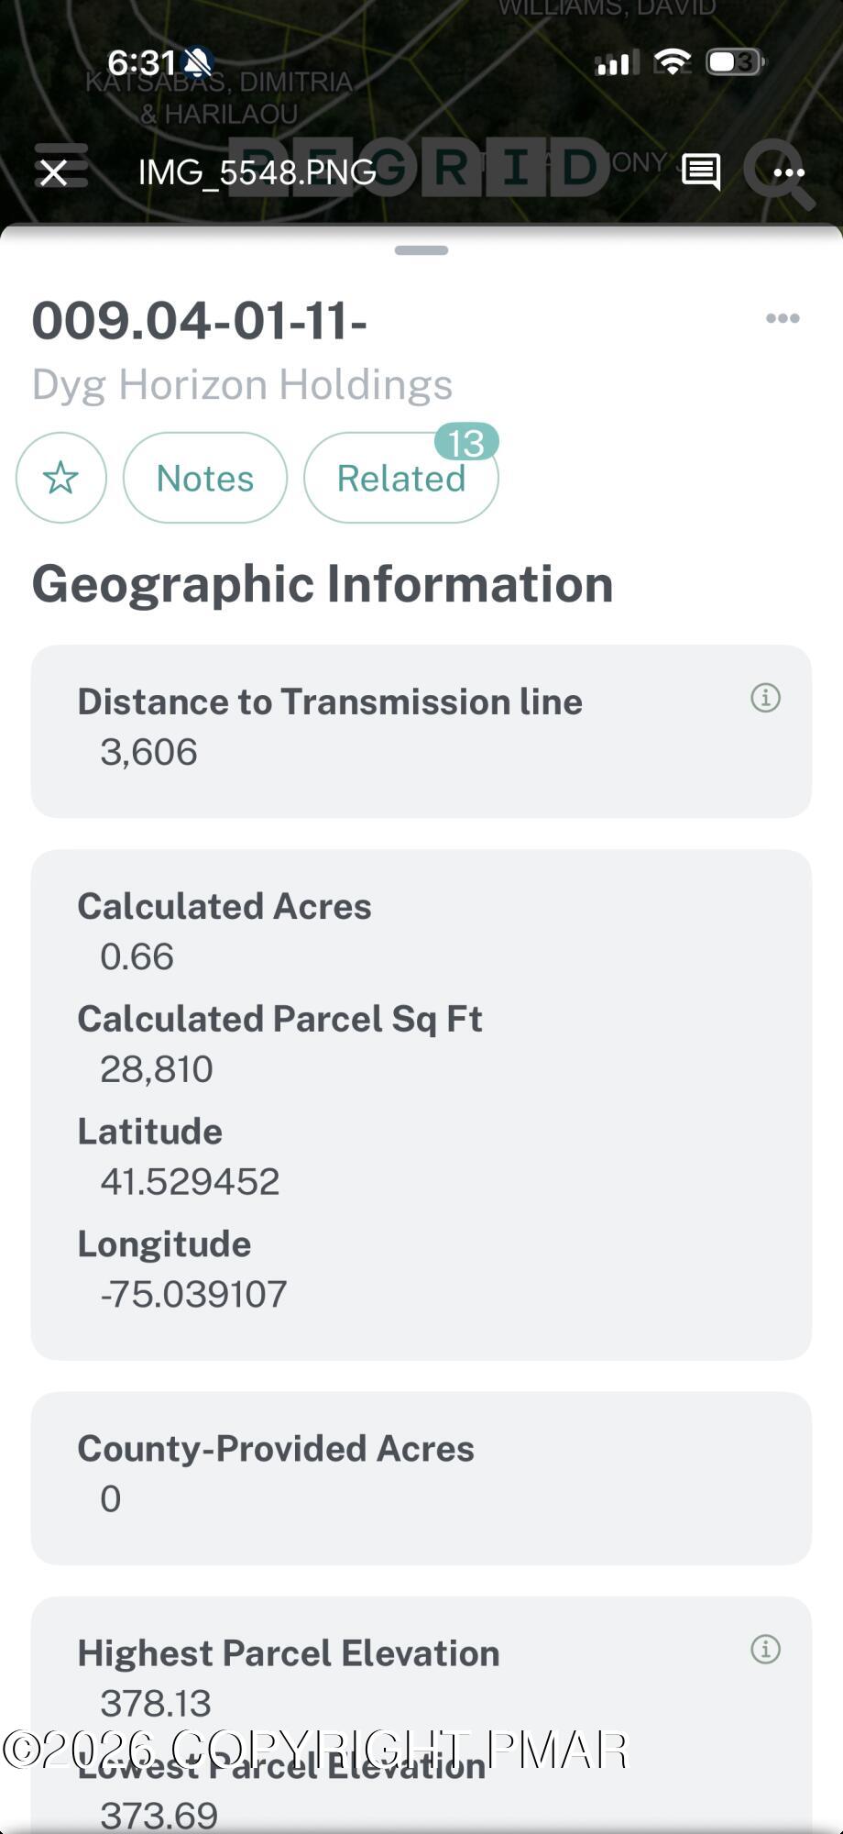
Task: Tap the Wi-Fi status icon
Action: click(673, 62)
